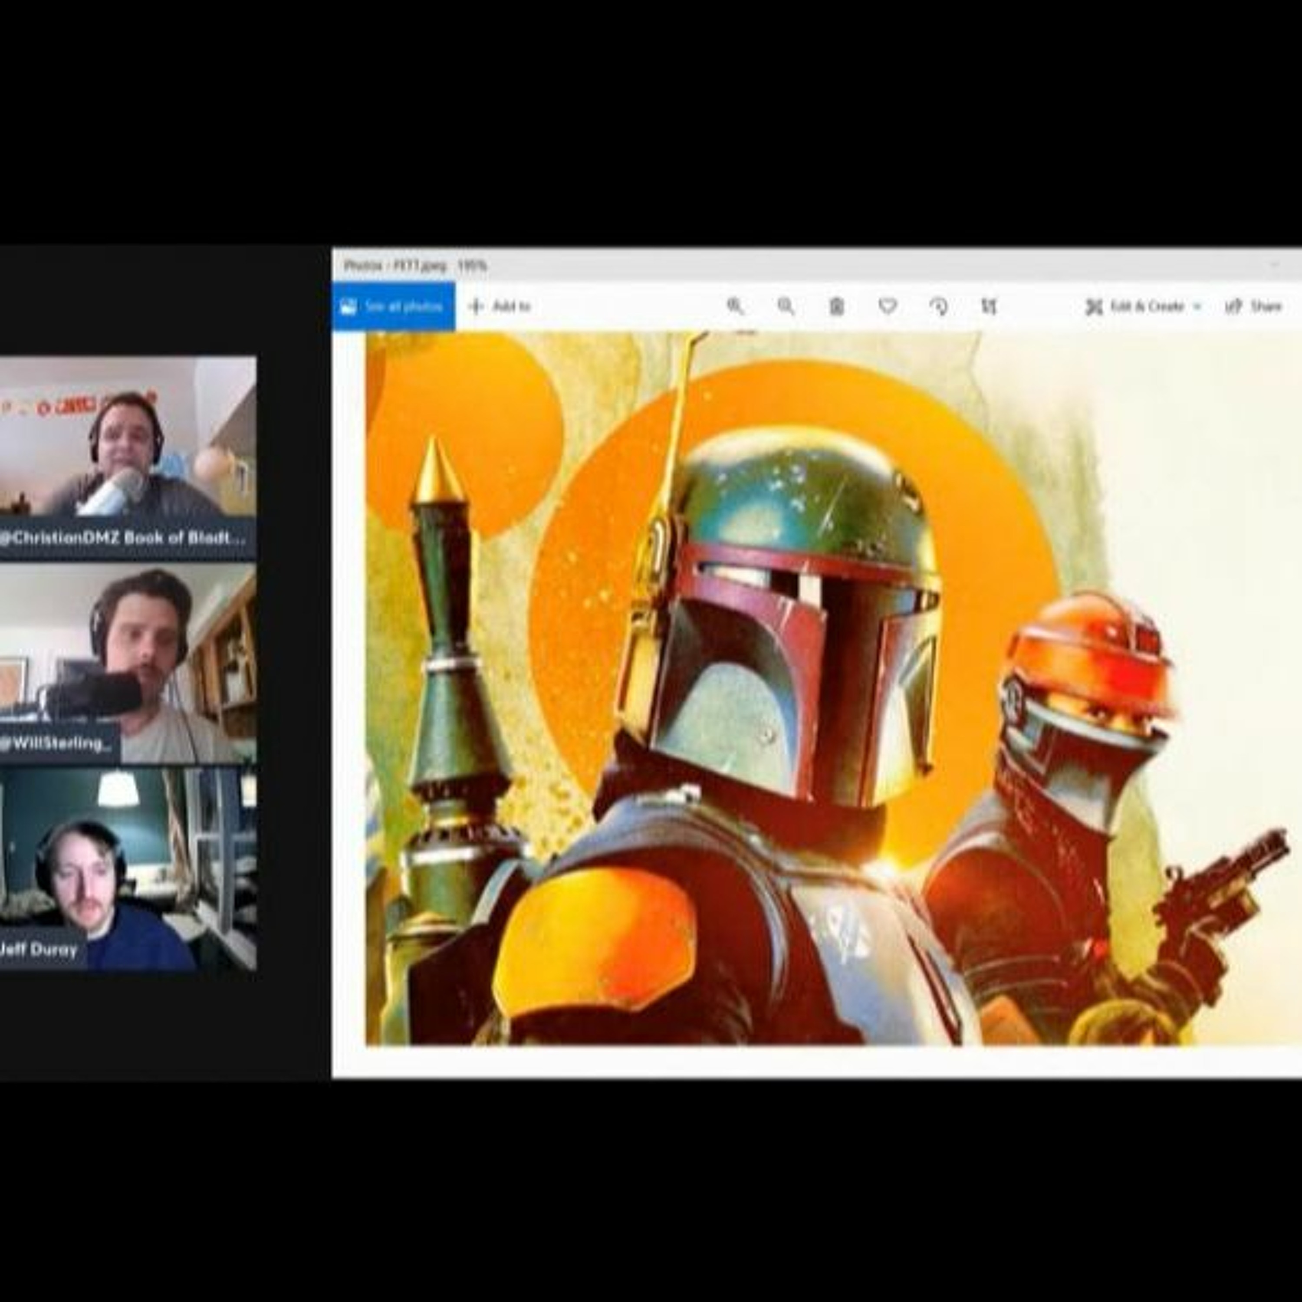Add photo to favorites with heart icon

[888, 307]
